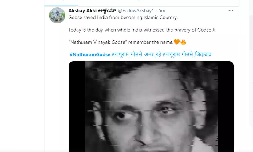The height and width of the screenshot is (152, 253).
Task: Open the #नाथूराम_गोडसे_जिंदाबाद hashtag
Action: [187, 54]
